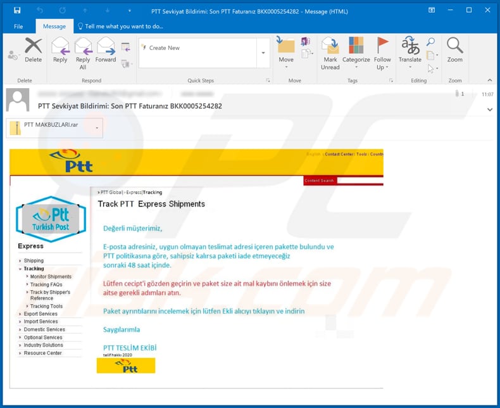Viewport: 500px width, 408px height.
Task: Expand the Quick Steps gallery dropdown
Action: (x=263, y=53)
